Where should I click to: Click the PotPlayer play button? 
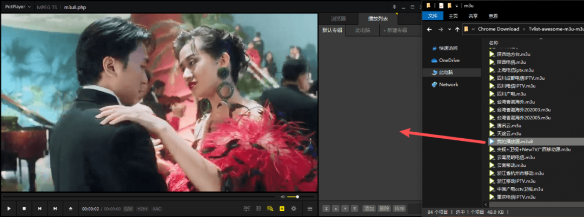click(x=9, y=208)
